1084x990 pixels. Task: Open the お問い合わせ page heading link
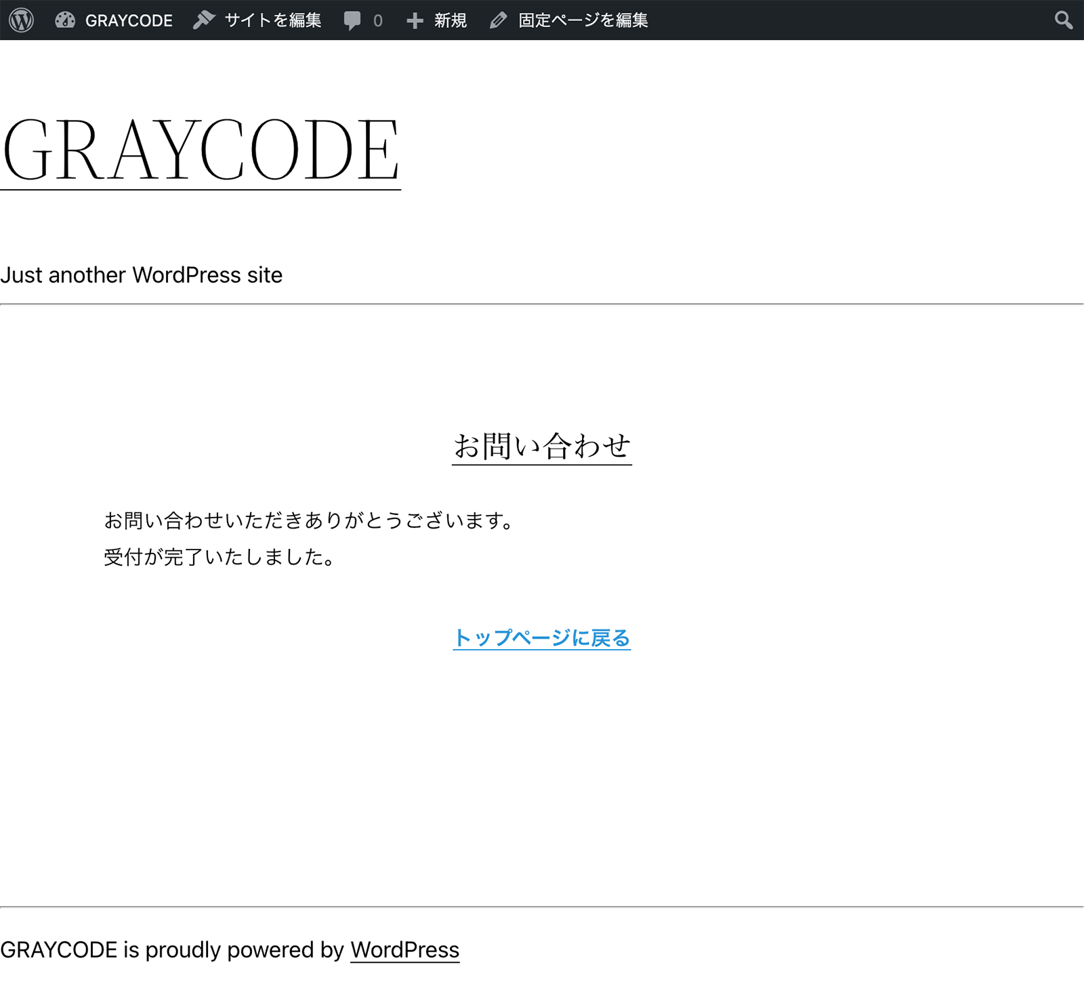tap(542, 447)
